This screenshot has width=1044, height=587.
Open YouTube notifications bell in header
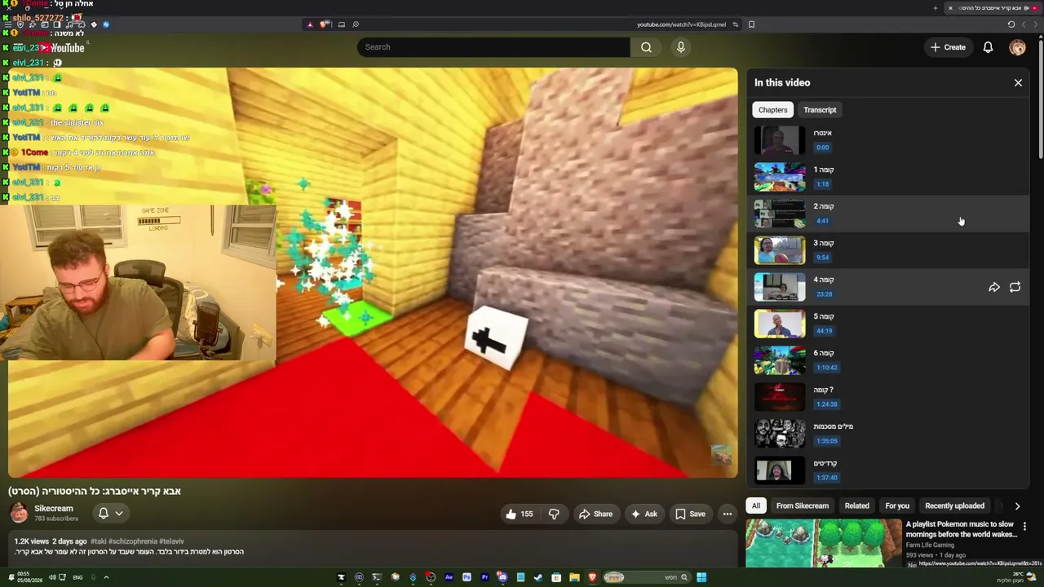tap(988, 47)
